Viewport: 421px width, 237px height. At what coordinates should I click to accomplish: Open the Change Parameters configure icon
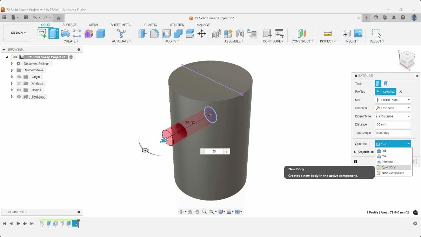pos(279,33)
